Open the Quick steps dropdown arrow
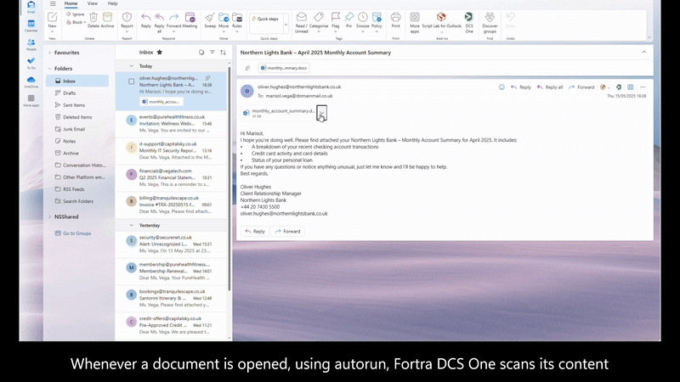Screen dimensions: 680x382 (x=286, y=25)
